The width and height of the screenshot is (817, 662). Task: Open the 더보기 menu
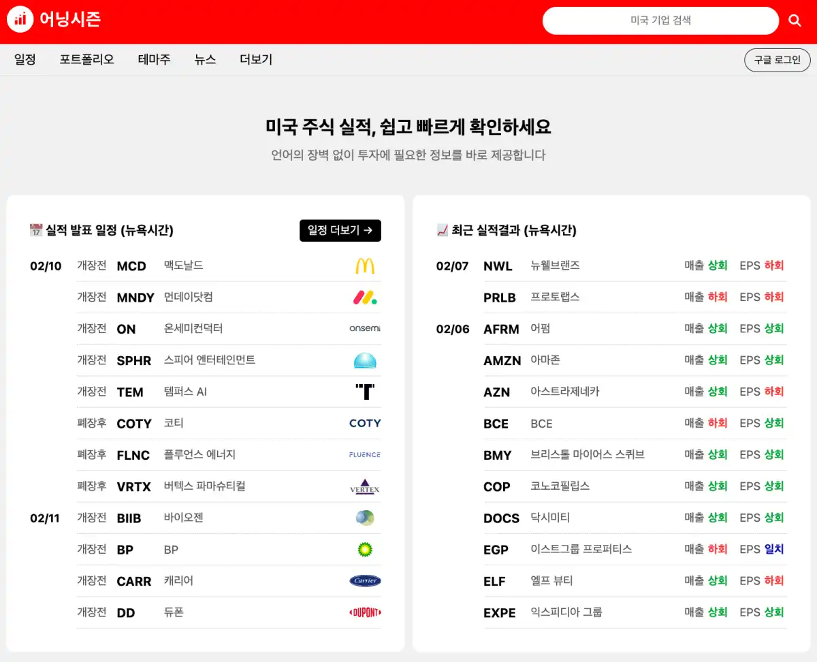pyautogui.click(x=255, y=59)
